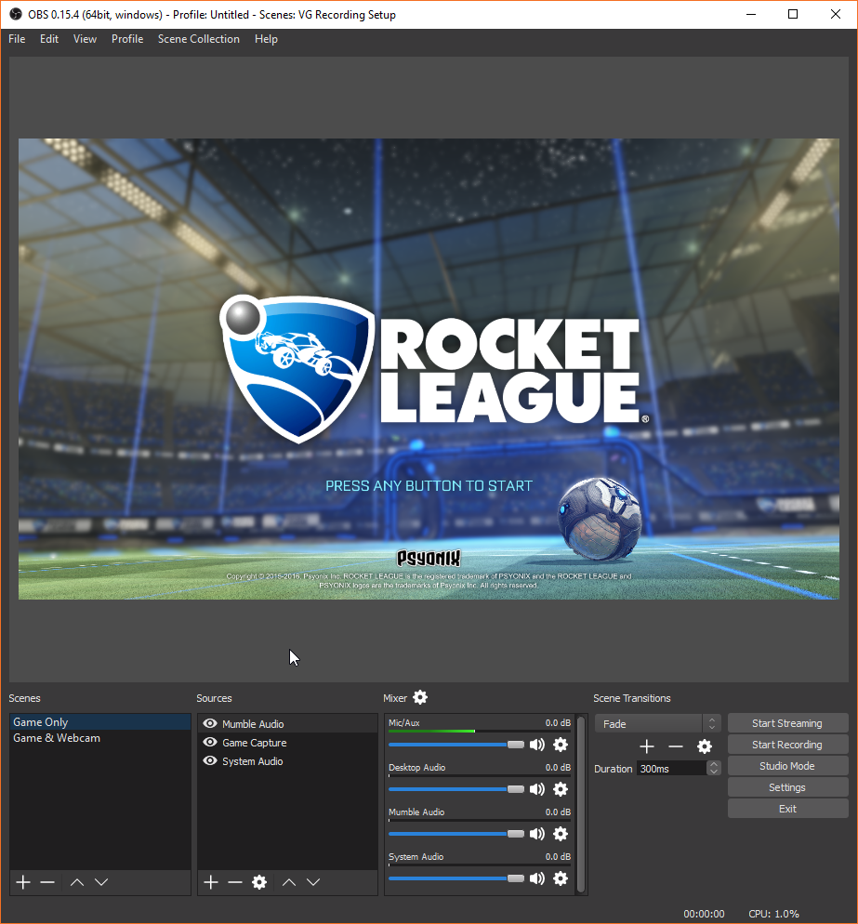This screenshot has width=858, height=924.
Task: Open the Help menu
Action: (266, 39)
